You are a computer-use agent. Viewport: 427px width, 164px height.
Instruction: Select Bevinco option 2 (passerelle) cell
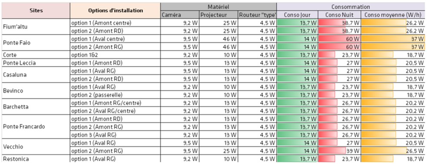115,95
